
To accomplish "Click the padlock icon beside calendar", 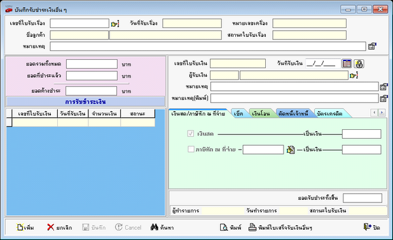I will [x=359, y=64].
